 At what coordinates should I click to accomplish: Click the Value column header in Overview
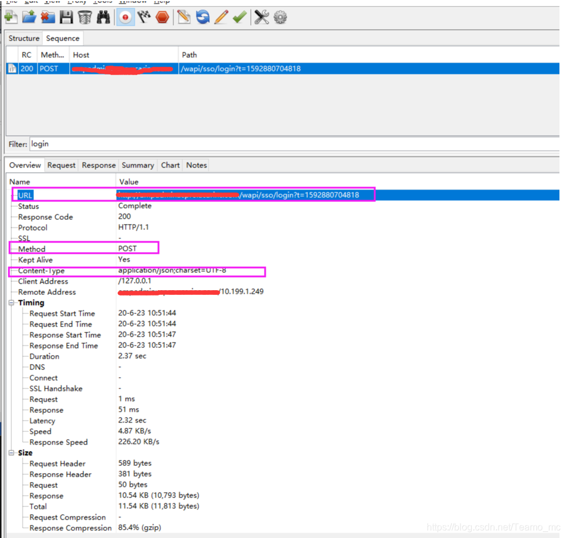coord(338,182)
